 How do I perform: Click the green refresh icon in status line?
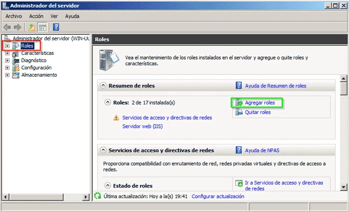click(98, 196)
